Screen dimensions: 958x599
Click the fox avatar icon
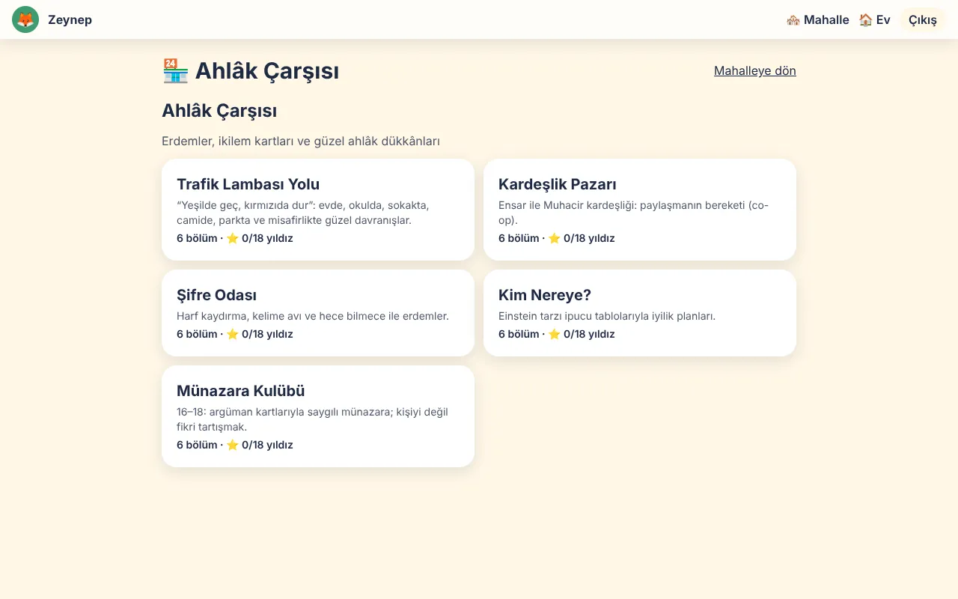click(x=25, y=19)
